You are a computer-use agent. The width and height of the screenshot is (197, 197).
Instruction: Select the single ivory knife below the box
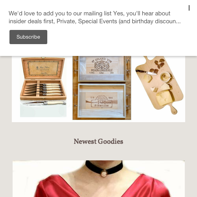tap(45, 103)
